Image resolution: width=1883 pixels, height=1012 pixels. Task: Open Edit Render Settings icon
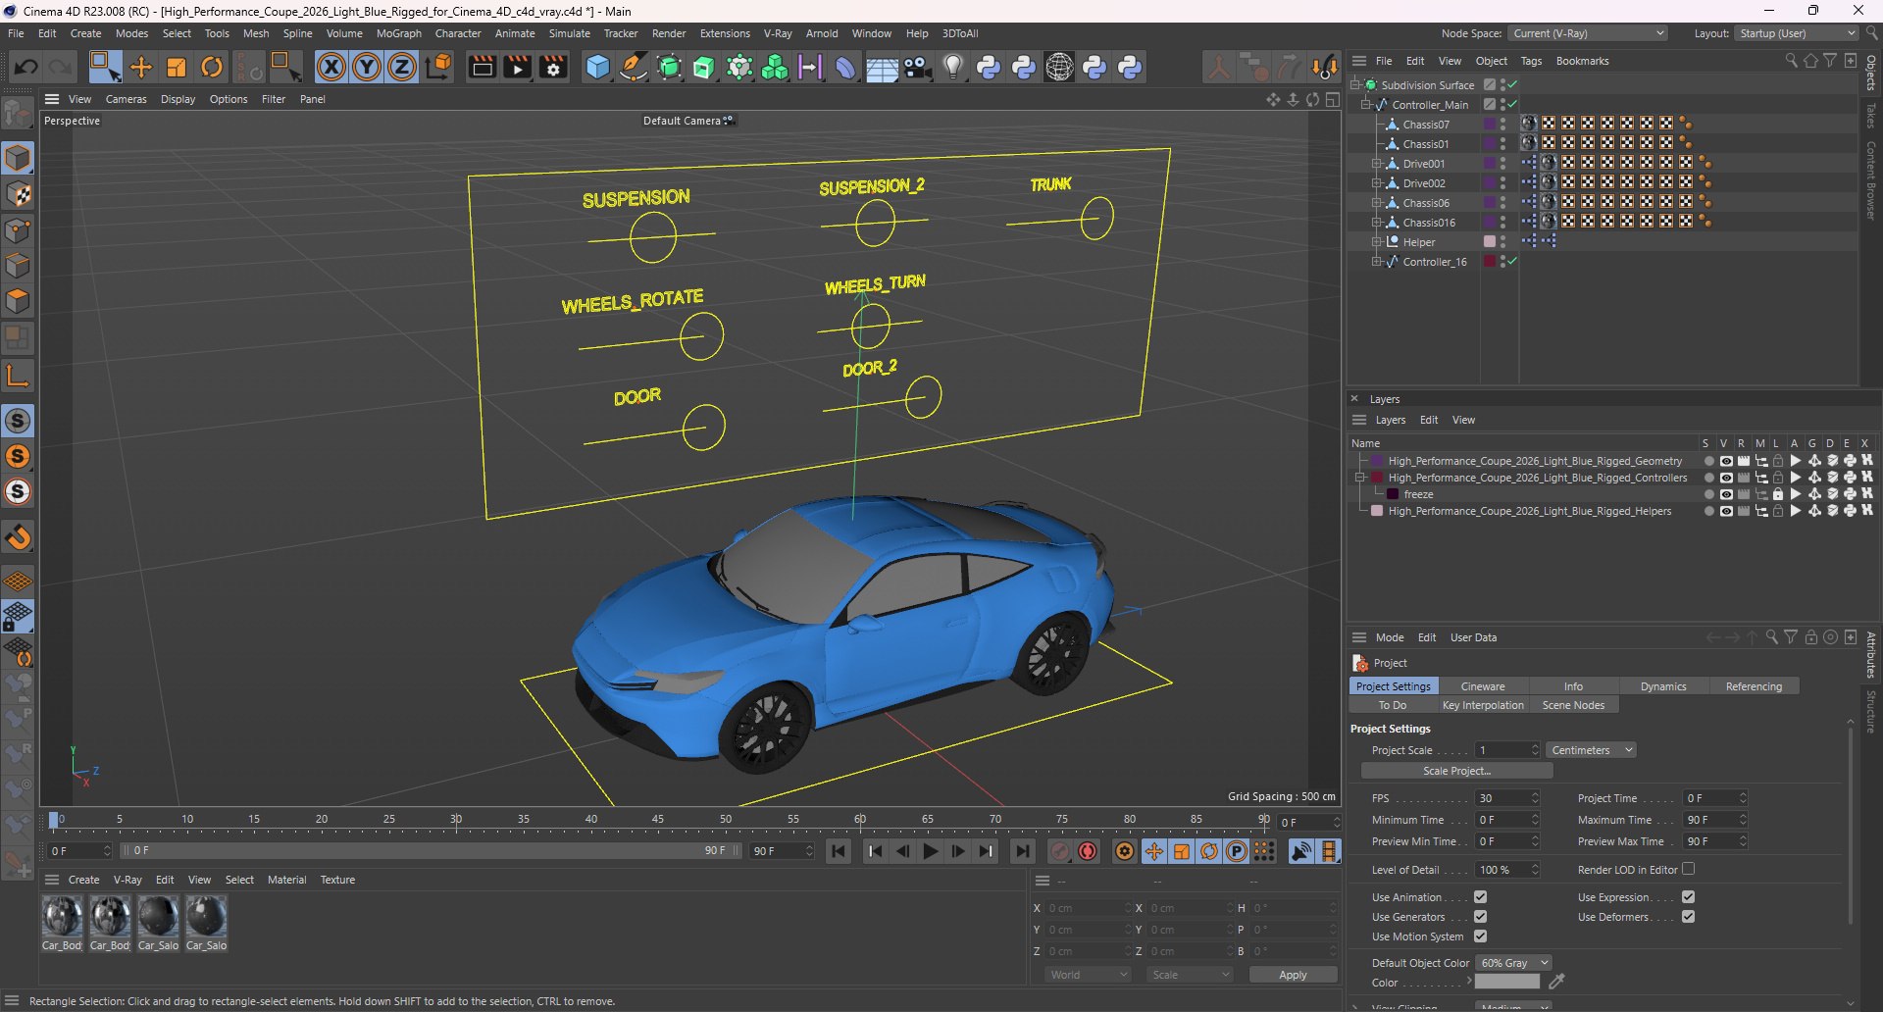pos(553,67)
